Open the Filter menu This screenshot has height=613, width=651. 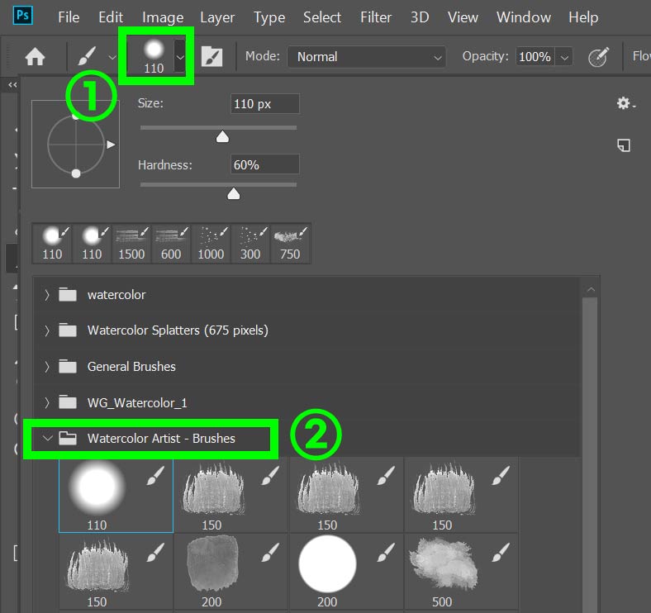pos(376,17)
